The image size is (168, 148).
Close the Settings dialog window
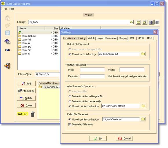pos(155,32)
